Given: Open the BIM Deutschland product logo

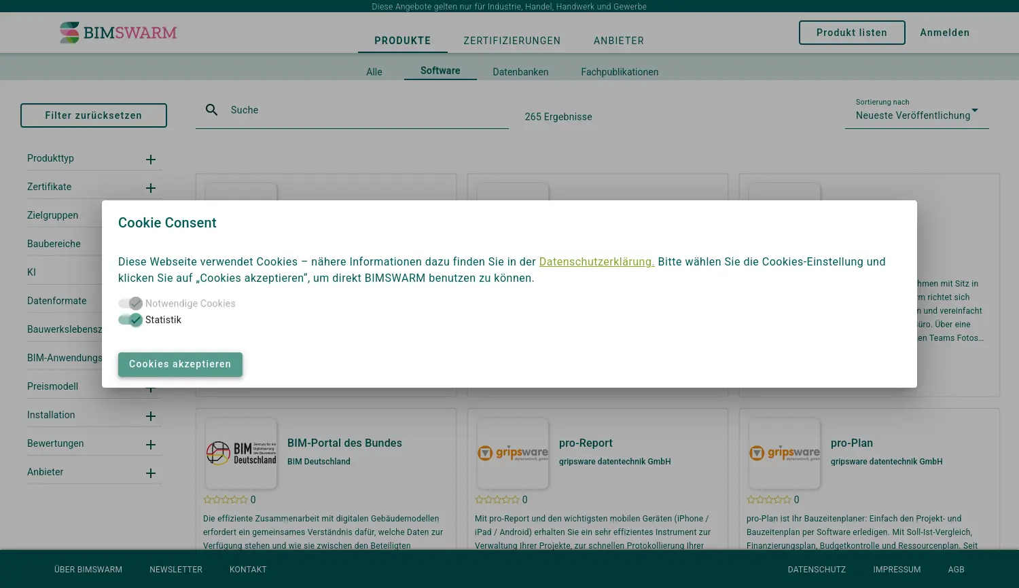Looking at the screenshot, I should 241,454.
